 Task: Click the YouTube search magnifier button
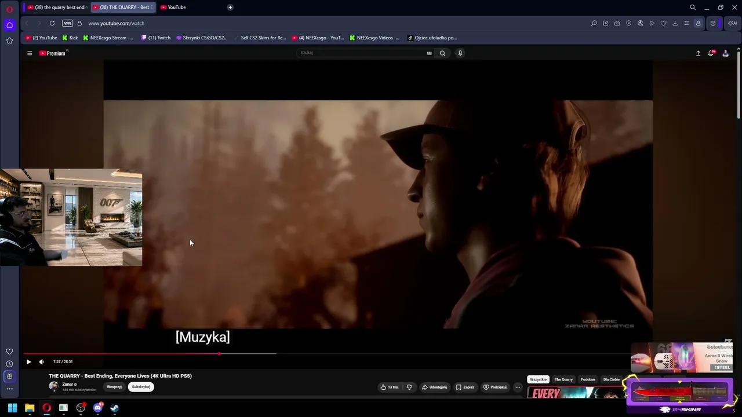click(x=442, y=53)
